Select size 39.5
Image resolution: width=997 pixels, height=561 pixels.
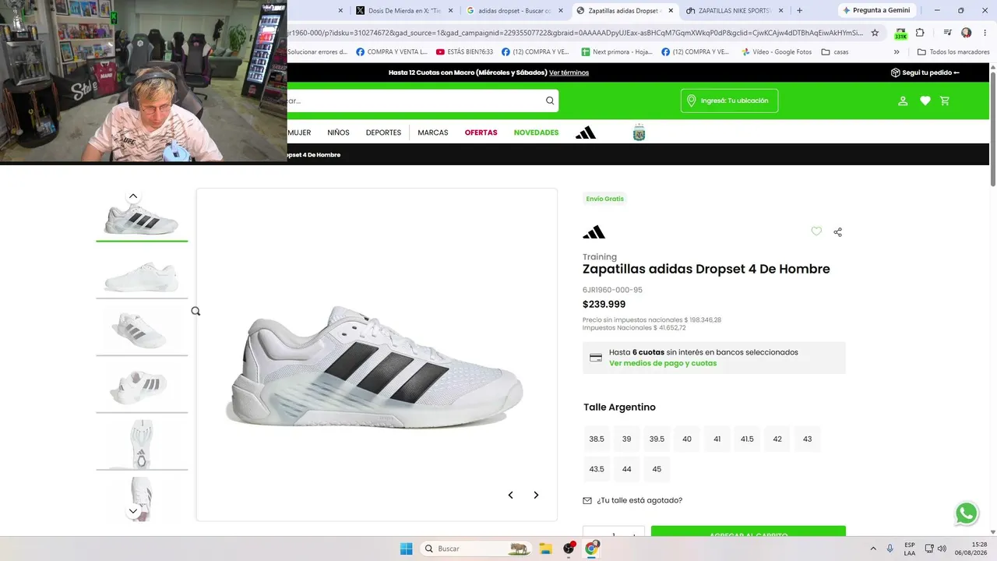(657, 439)
